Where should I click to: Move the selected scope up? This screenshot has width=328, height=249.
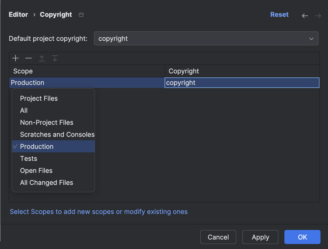[42, 58]
